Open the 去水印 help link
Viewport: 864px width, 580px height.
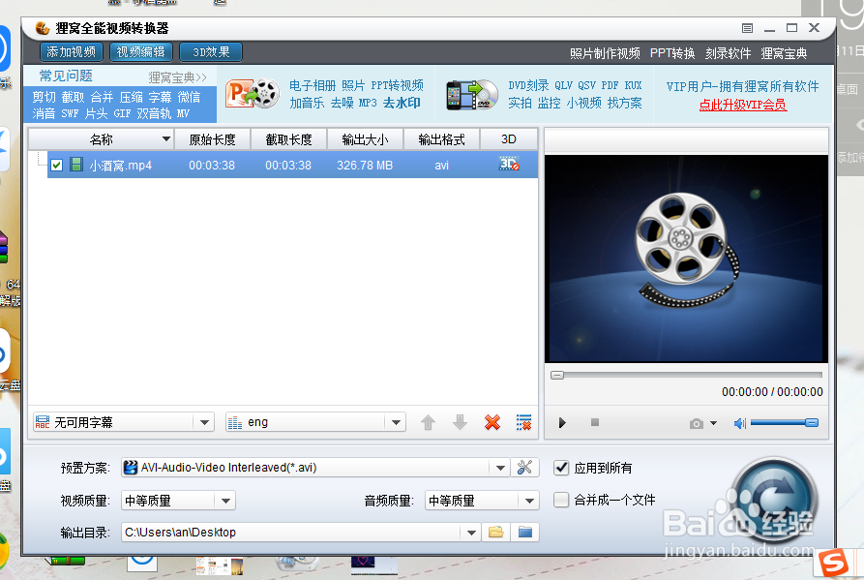402,103
